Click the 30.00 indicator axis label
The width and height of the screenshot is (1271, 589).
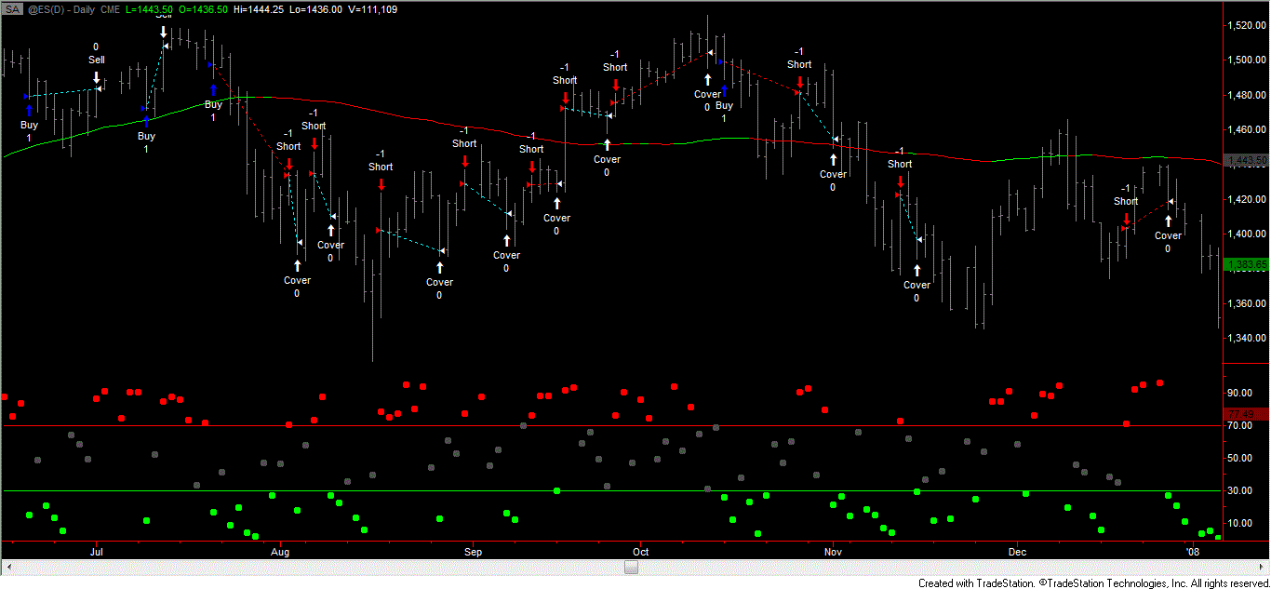coord(1239,491)
